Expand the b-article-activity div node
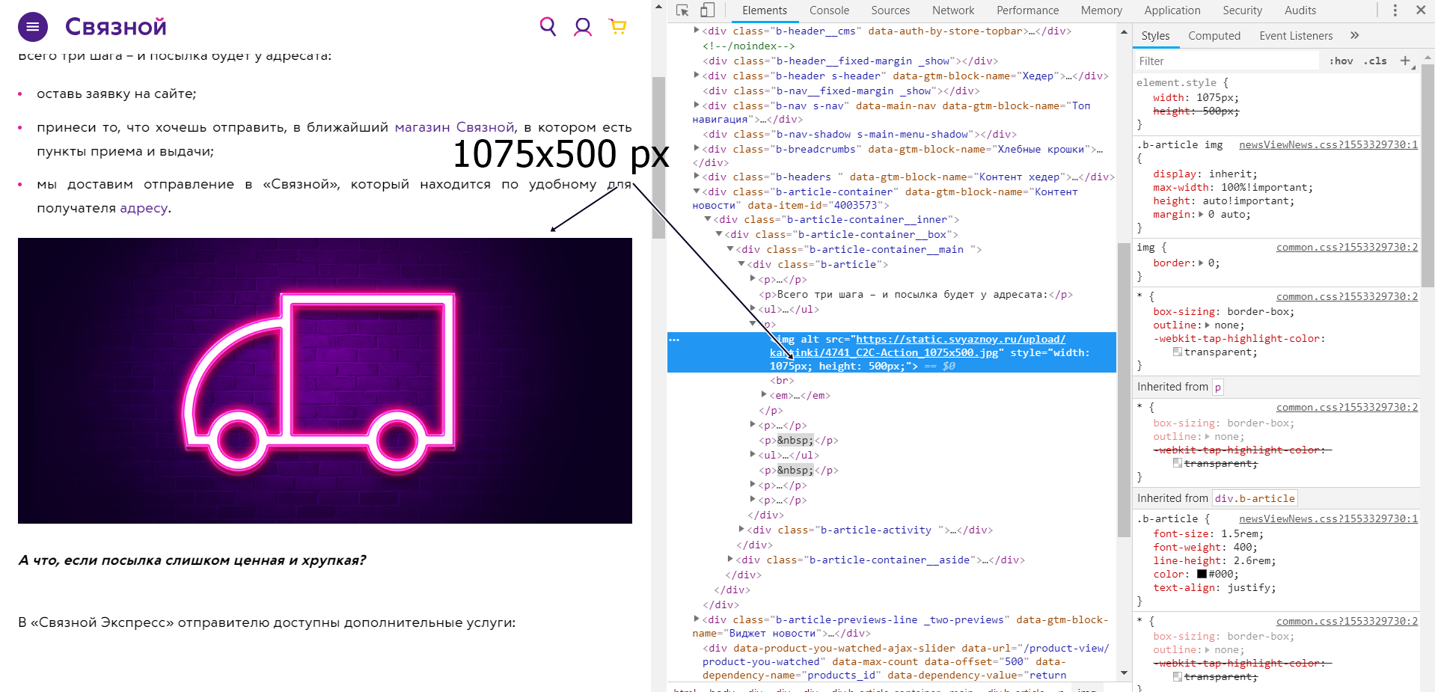The height and width of the screenshot is (692, 1435). (x=741, y=530)
